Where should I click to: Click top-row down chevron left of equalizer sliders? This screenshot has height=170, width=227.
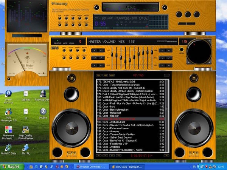click(x=95, y=50)
